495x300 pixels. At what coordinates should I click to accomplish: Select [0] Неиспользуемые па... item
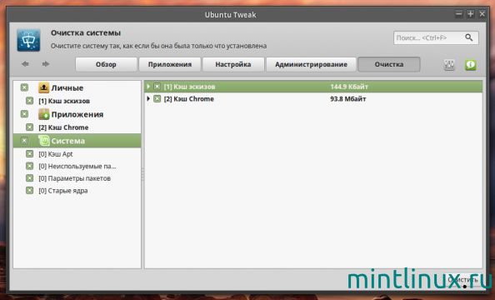click(x=77, y=167)
